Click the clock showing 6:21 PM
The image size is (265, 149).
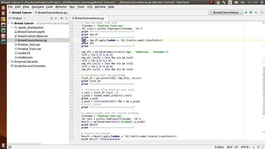point(253,2)
